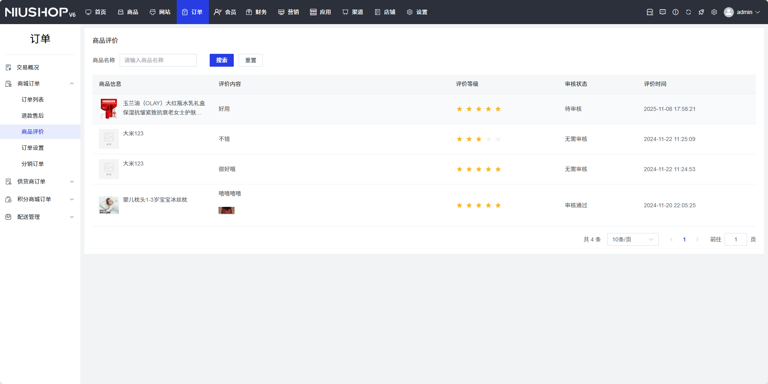The width and height of the screenshot is (768, 384).
Task: Click the admin avatar icon
Action: tap(728, 12)
